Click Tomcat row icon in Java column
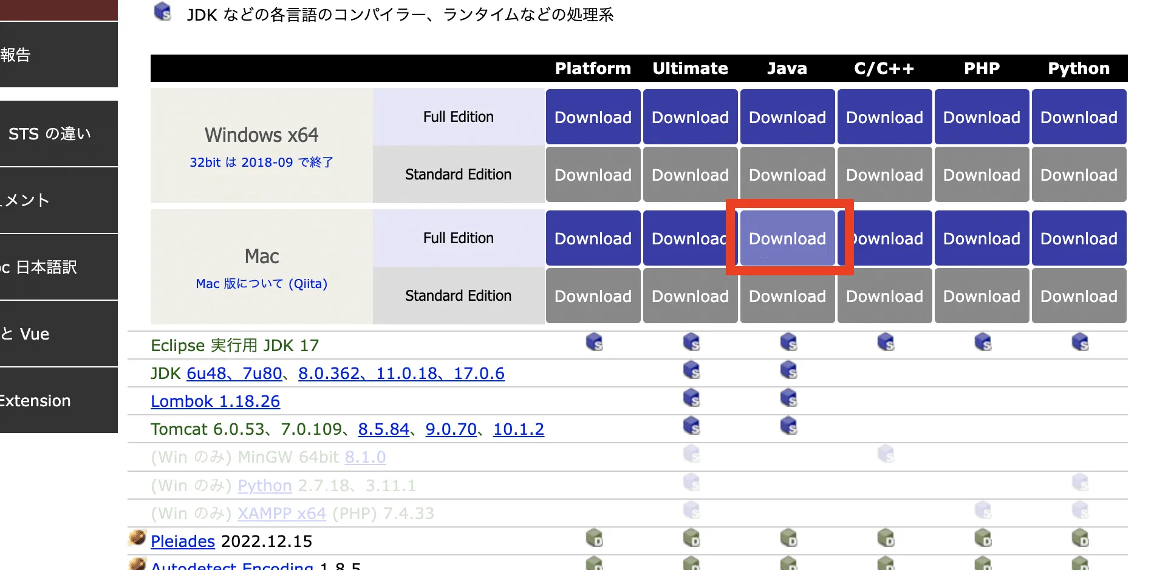Screen dimensions: 1154x570 pos(788,426)
